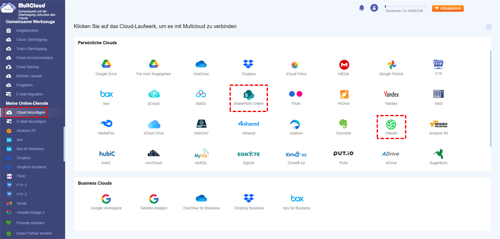Add an FTP connection from the cloud grid
The height and width of the screenshot is (239, 500).
click(x=438, y=68)
